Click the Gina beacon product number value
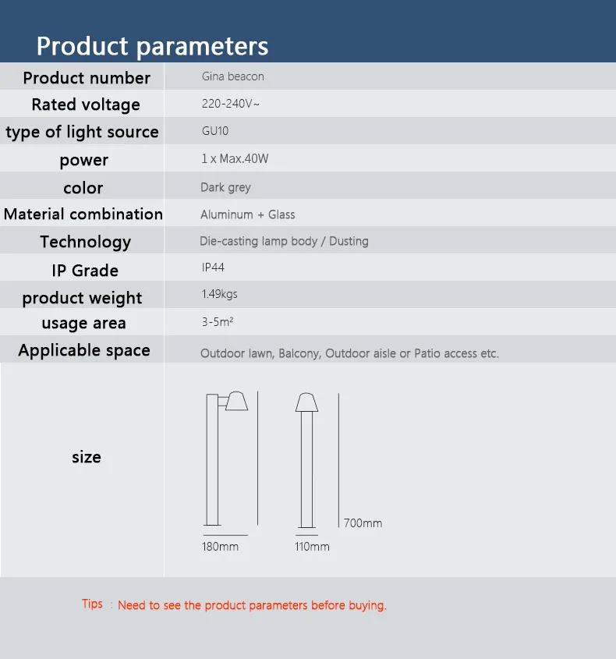The width and height of the screenshot is (616, 659). pyautogui.click(x=233, y=76)
